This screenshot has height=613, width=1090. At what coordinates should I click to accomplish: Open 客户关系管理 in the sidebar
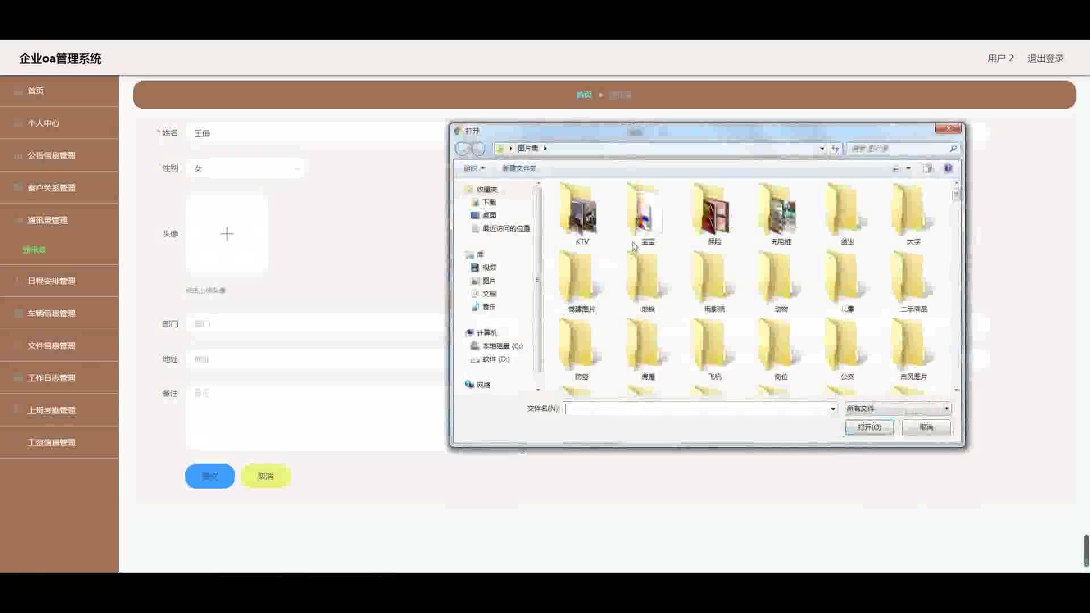(x=60, y=188)
